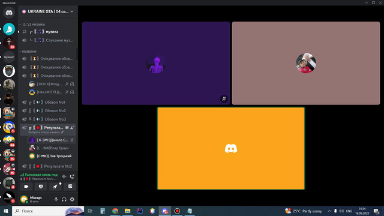The height and width of the screenshot is (216, 384).
Task: Toggle headphones deafen for Miwags
Action: 64,199
